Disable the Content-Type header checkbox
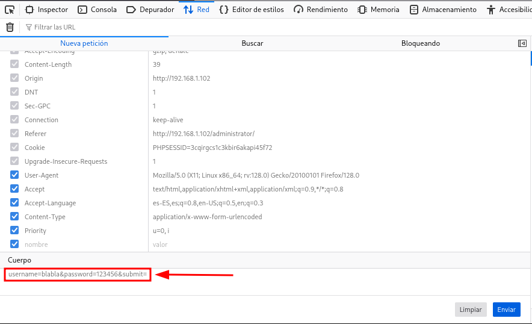The height and width of the screenshot is (324, 532). coord(14,217)
